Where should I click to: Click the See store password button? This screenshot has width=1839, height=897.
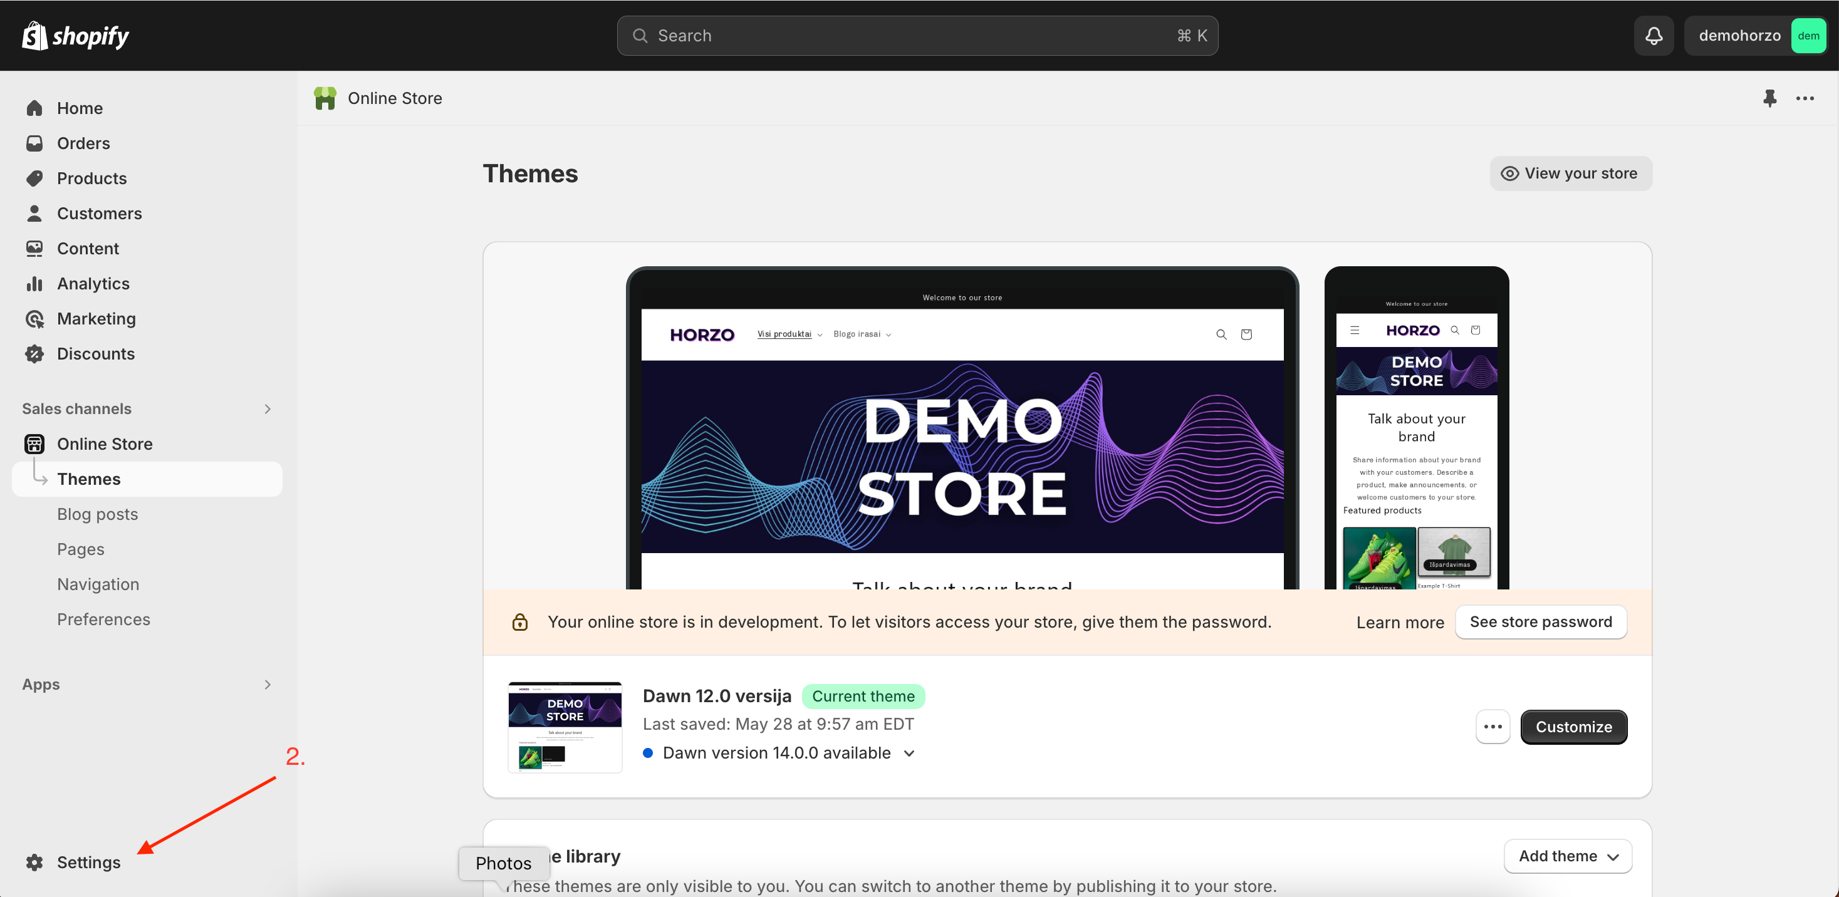click(x=1541, y=622)
